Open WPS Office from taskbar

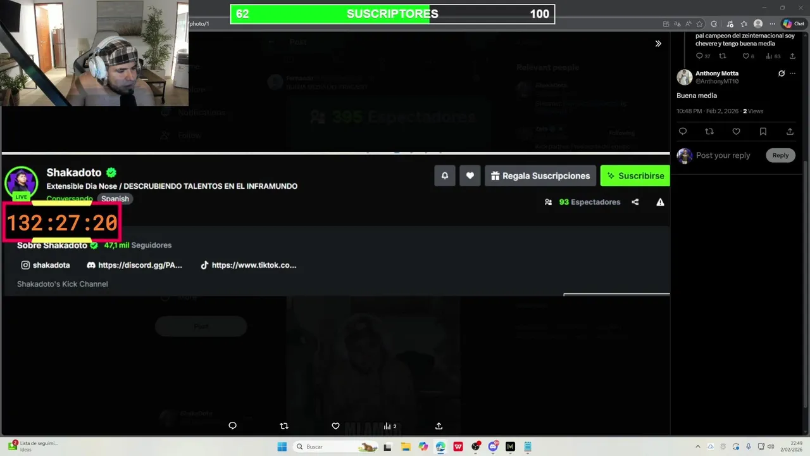point(458,446)
